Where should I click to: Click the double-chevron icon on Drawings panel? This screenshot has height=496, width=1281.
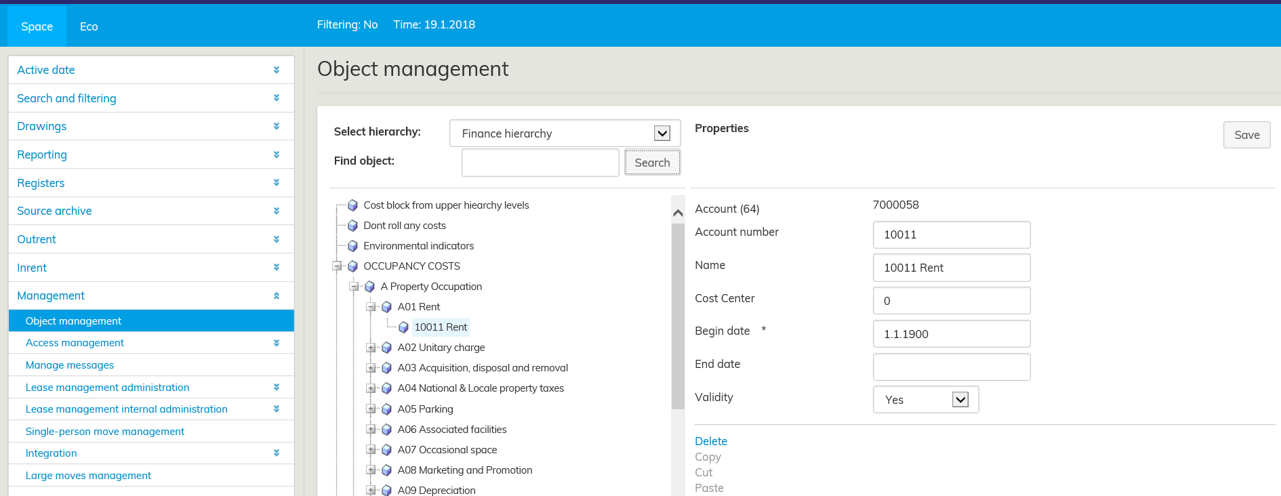click(x=277, y=126)
